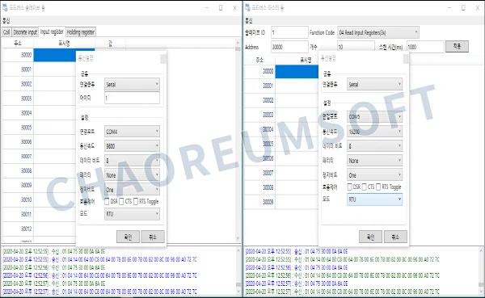The image size is (485, 298).
Task: Close the slave window's 통신설정 dialog
Action: point(163,59)
